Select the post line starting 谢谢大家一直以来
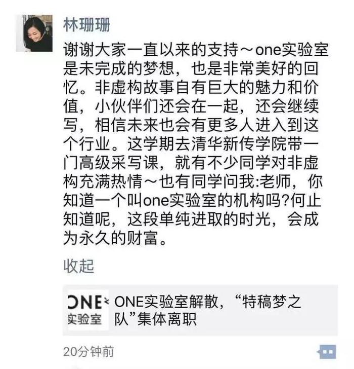 (196, 50)
